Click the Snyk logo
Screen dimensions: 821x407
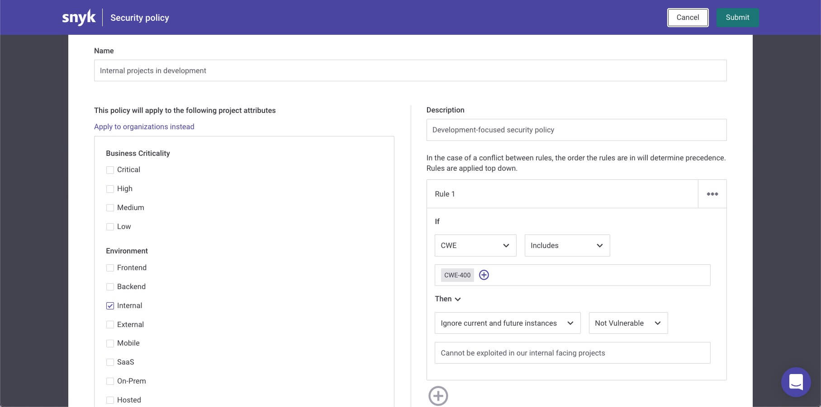click(79, 18)
